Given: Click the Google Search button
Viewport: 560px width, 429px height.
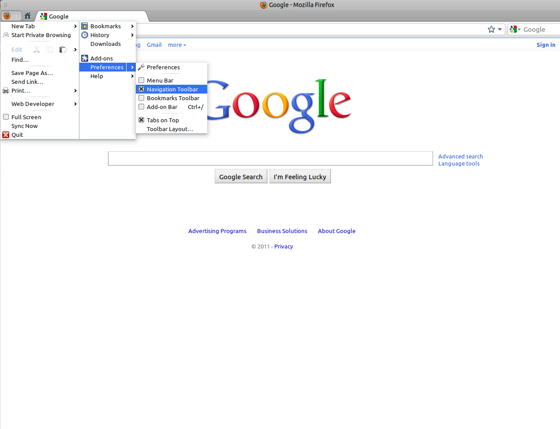Looking at the screenshot, I should pyautogui.click(x=241, y=177).
